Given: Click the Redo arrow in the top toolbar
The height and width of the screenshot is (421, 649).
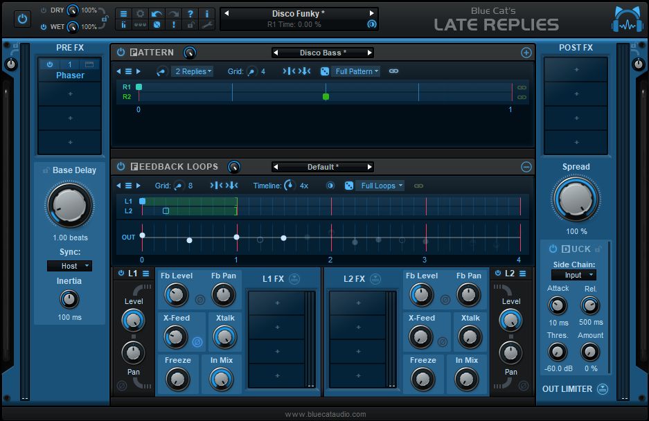Looking at the screenshot, I should click(173, 13).
